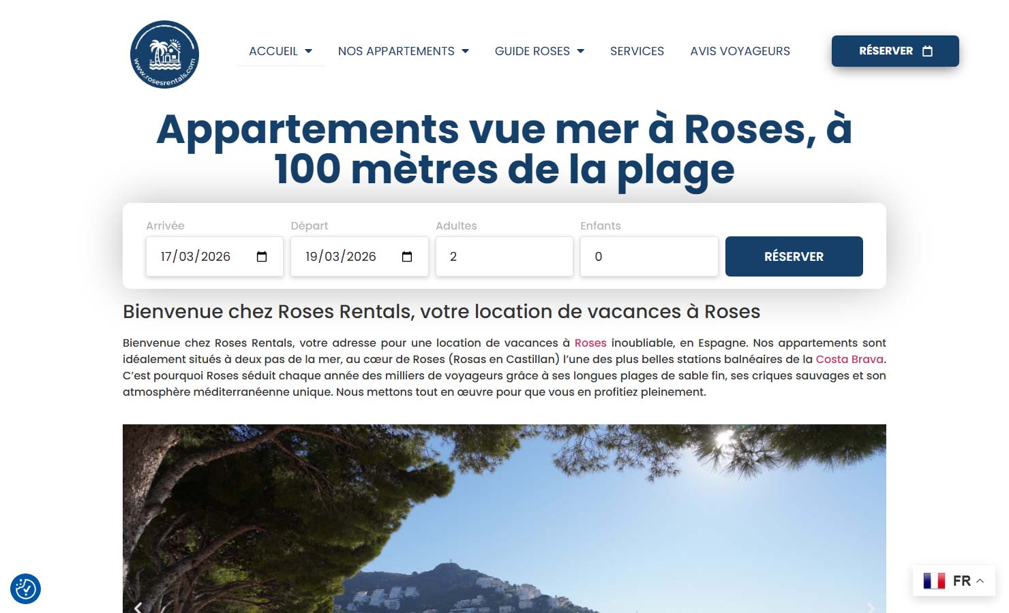This screenshot has width=1009, height=613.
Task: Open the Avis Voyageurs page
Action: (x=740, y=51)
